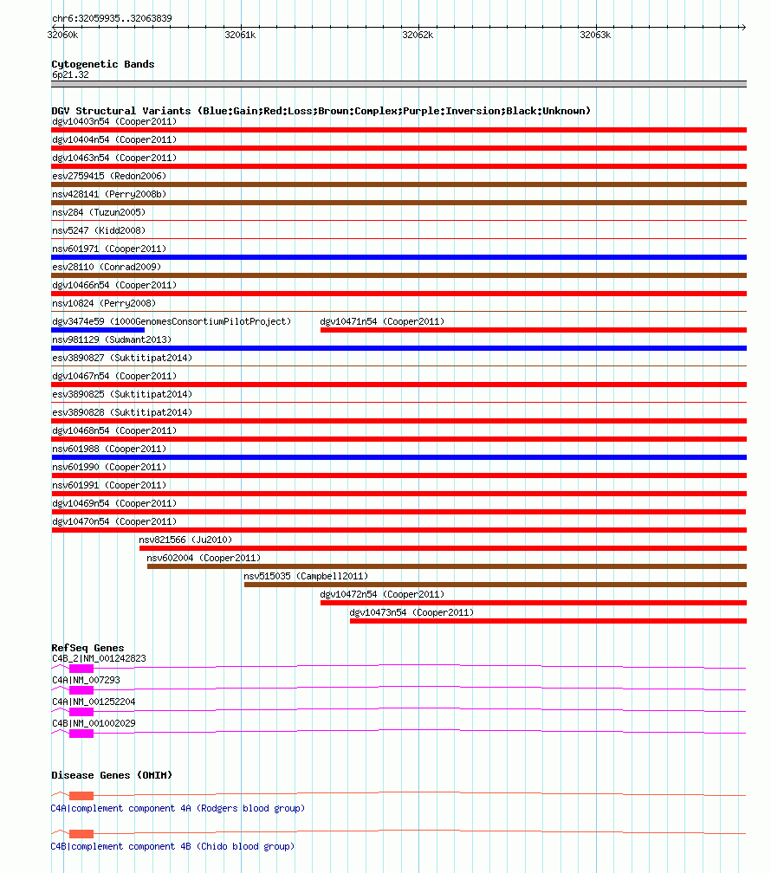Click the left arrow on the ruler
The height and width of the screenshot is (873, 771).
click(54, 27)
